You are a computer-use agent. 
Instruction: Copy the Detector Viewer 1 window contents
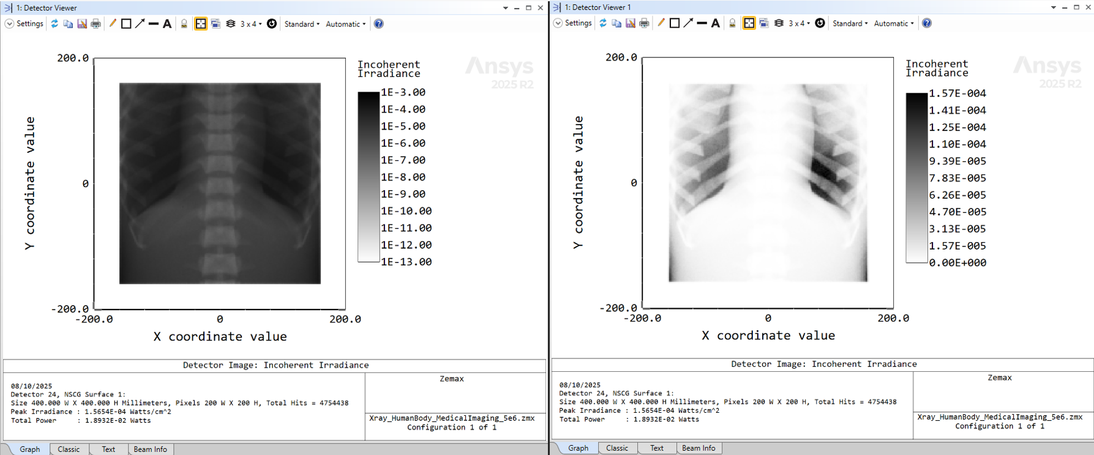tap(616, 23)
